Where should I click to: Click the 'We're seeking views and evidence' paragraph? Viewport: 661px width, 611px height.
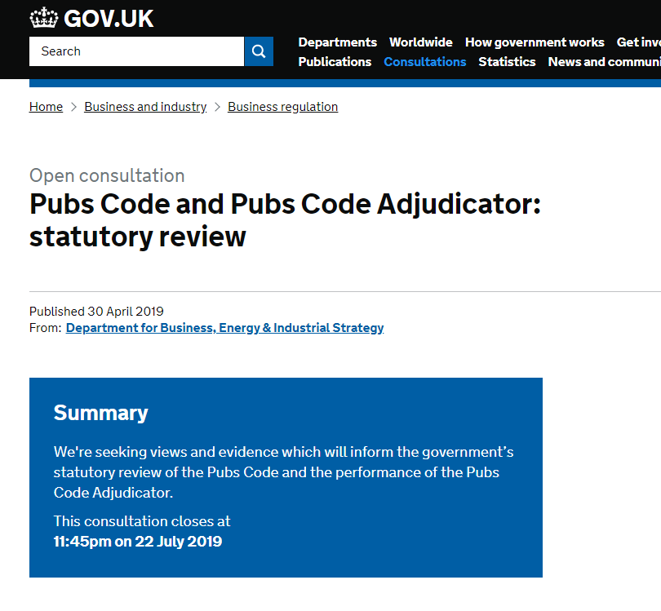pos(283,472)
